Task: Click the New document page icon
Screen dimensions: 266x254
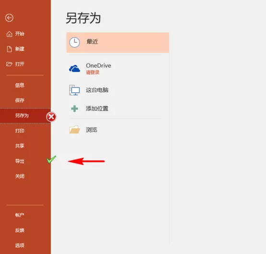Action: point(9,49)
